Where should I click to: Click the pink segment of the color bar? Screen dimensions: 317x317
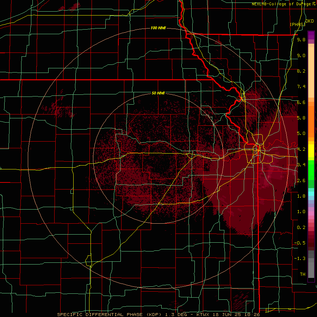pos(311,213)
